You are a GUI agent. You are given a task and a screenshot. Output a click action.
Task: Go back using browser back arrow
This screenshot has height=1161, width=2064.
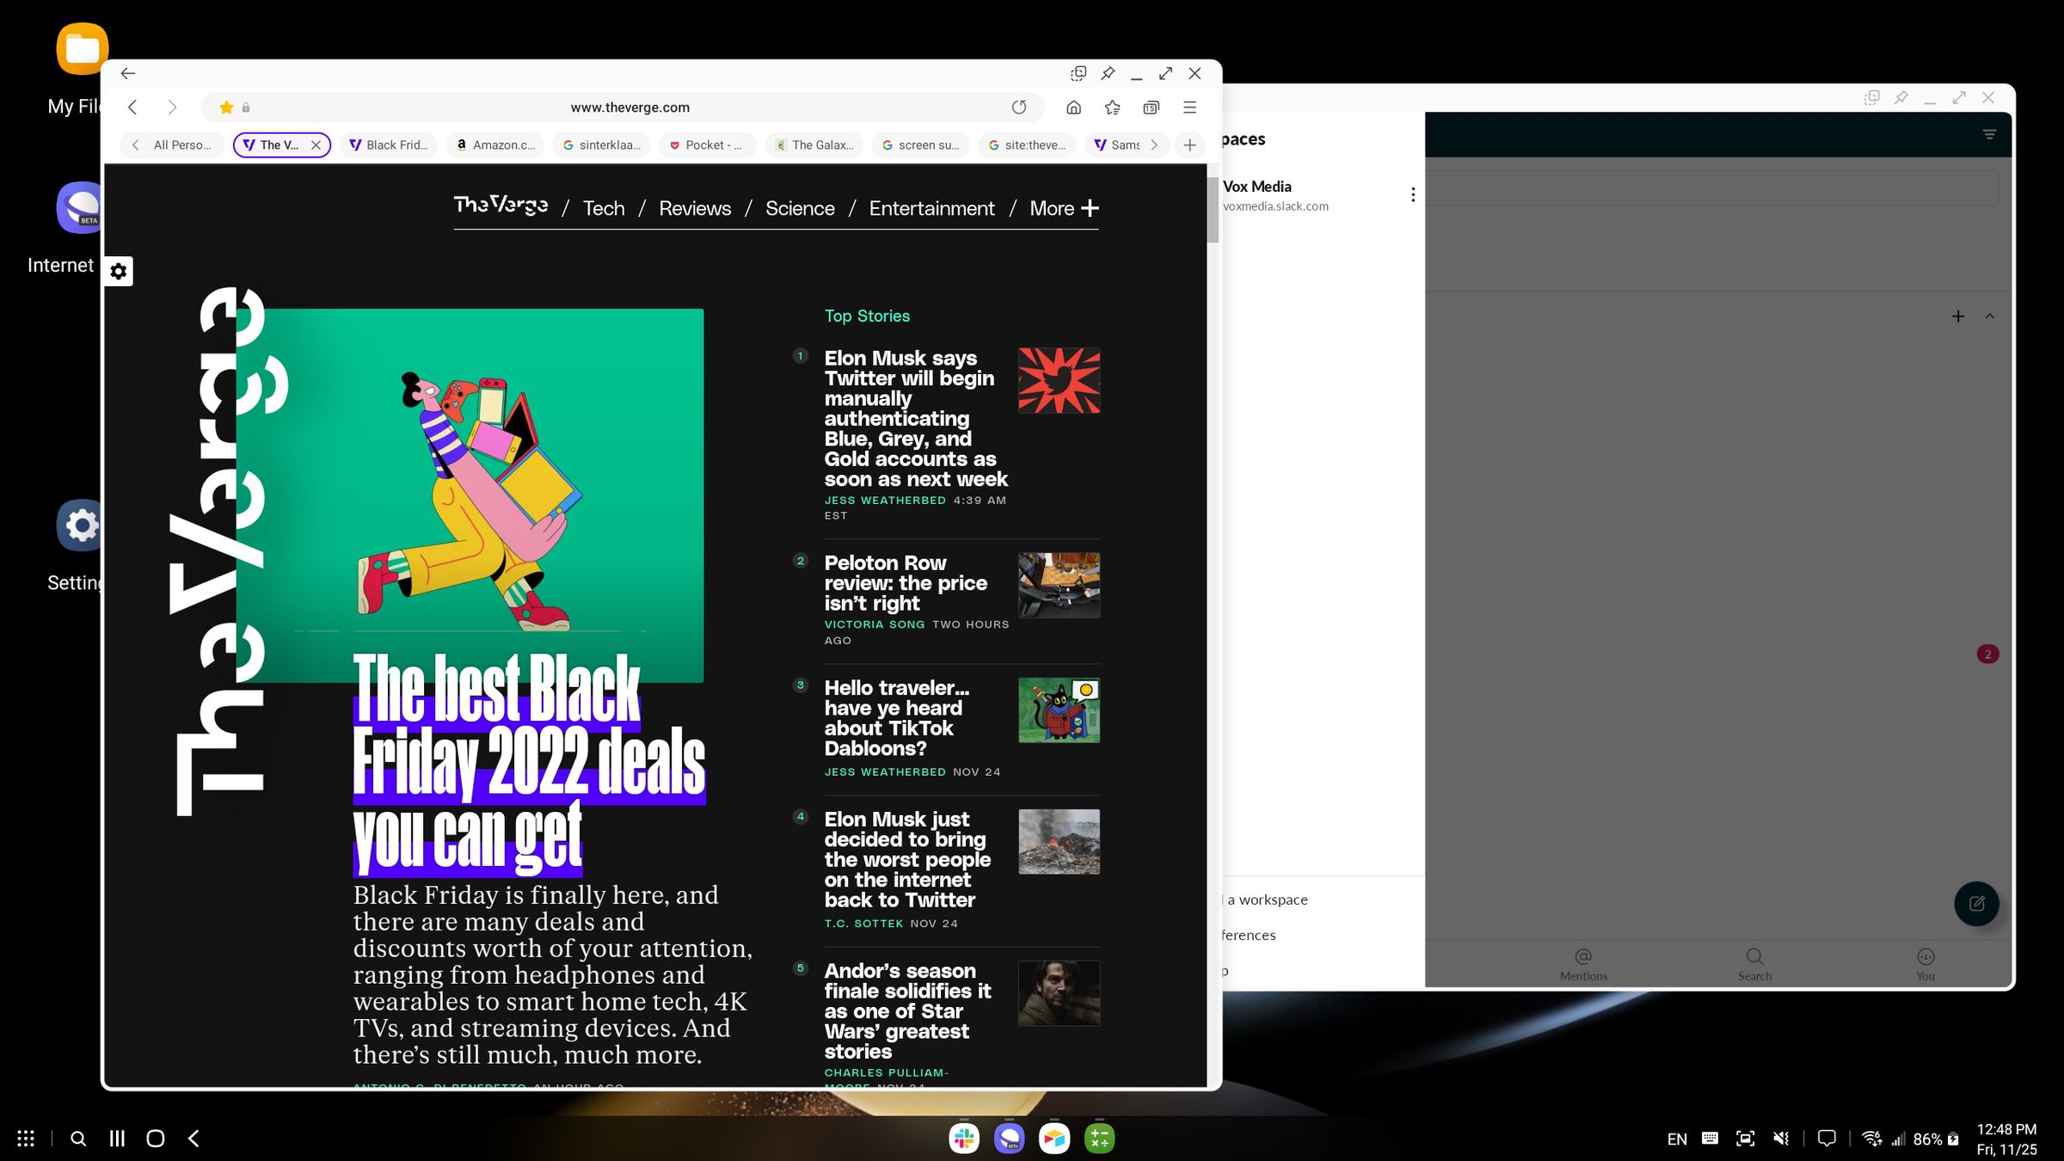click(x=132, y=107)
